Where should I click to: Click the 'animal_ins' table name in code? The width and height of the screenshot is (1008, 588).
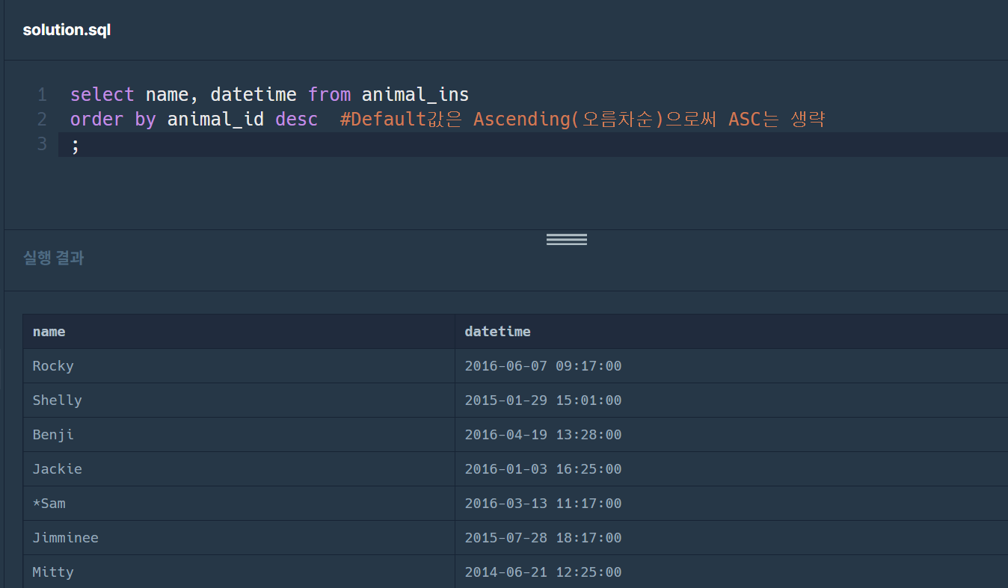click(416, 95)
